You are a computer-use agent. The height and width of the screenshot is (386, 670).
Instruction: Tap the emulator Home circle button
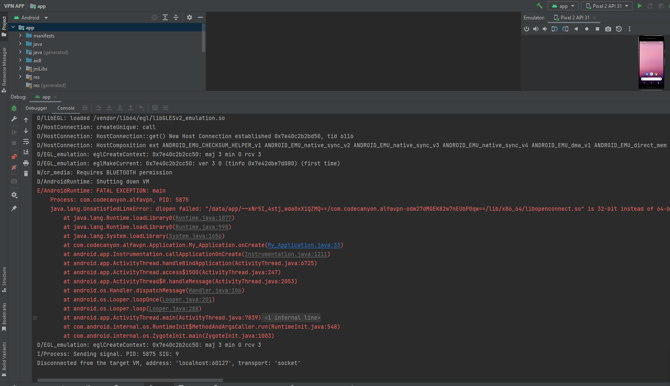tap(587, 29)
